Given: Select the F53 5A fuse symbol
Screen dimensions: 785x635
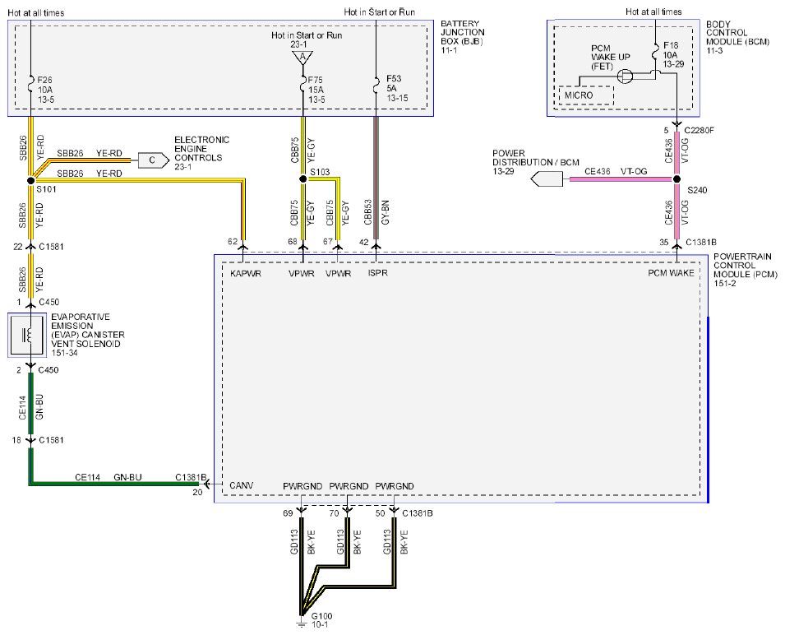Looking at the screenshot, I should click(376, 84).
